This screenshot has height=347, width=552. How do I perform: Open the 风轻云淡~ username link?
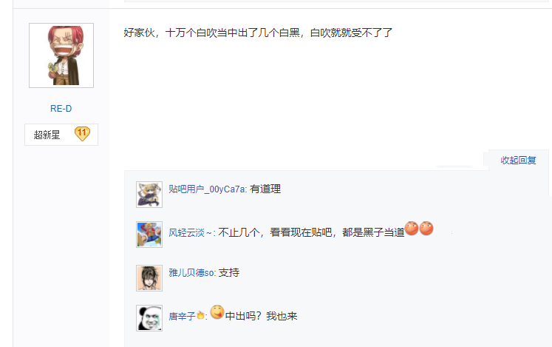(190, 232)
